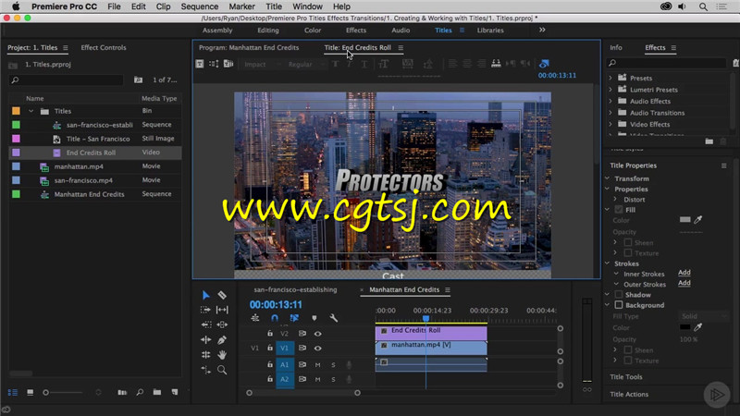Collapse the Transform section
The width and height of the screenshot is (740, 416).
[x=608, y=178]
